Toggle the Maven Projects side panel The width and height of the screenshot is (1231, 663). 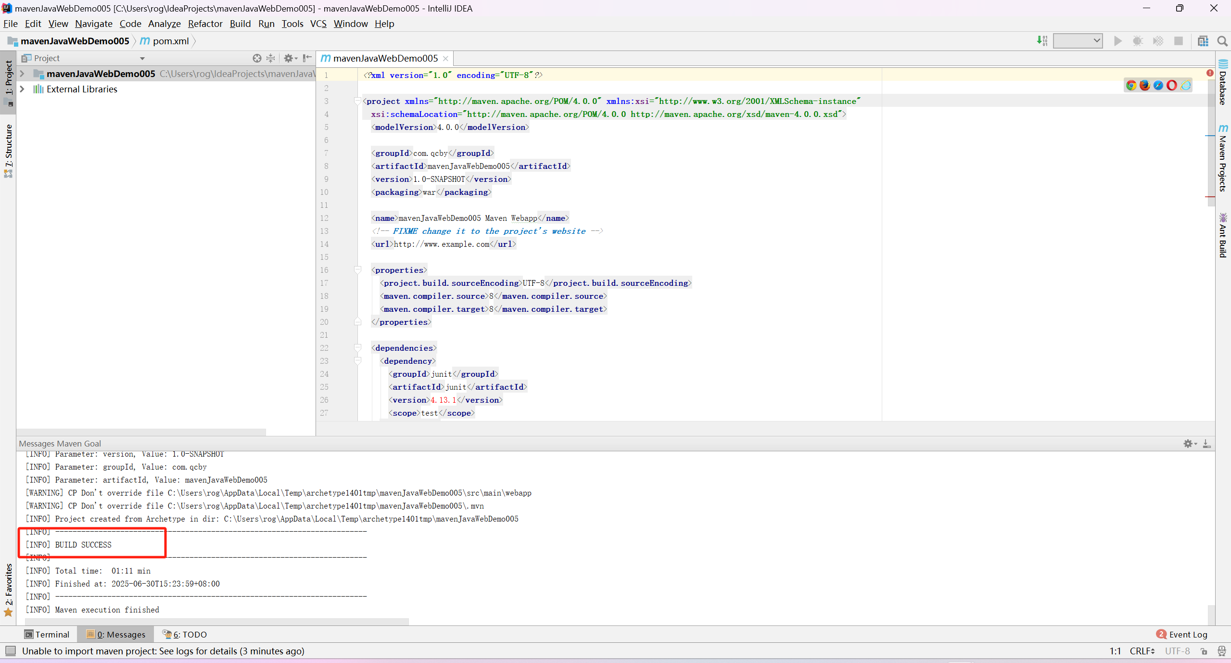pos(1222,159)
